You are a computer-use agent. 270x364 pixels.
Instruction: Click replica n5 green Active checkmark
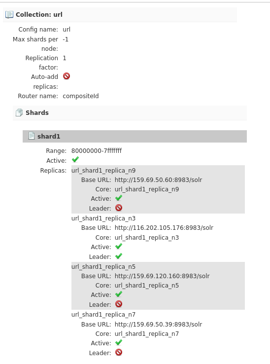(119, 294)
